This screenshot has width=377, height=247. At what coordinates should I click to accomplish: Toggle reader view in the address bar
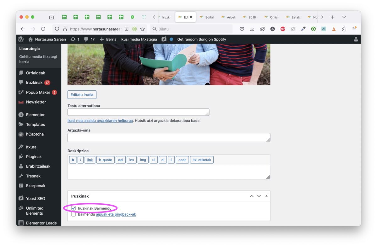[x=127, y=29]
